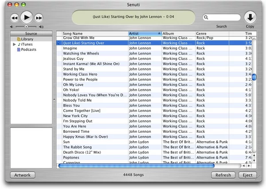
Task: Click the rewind previous track button
Action: point(15,18)
